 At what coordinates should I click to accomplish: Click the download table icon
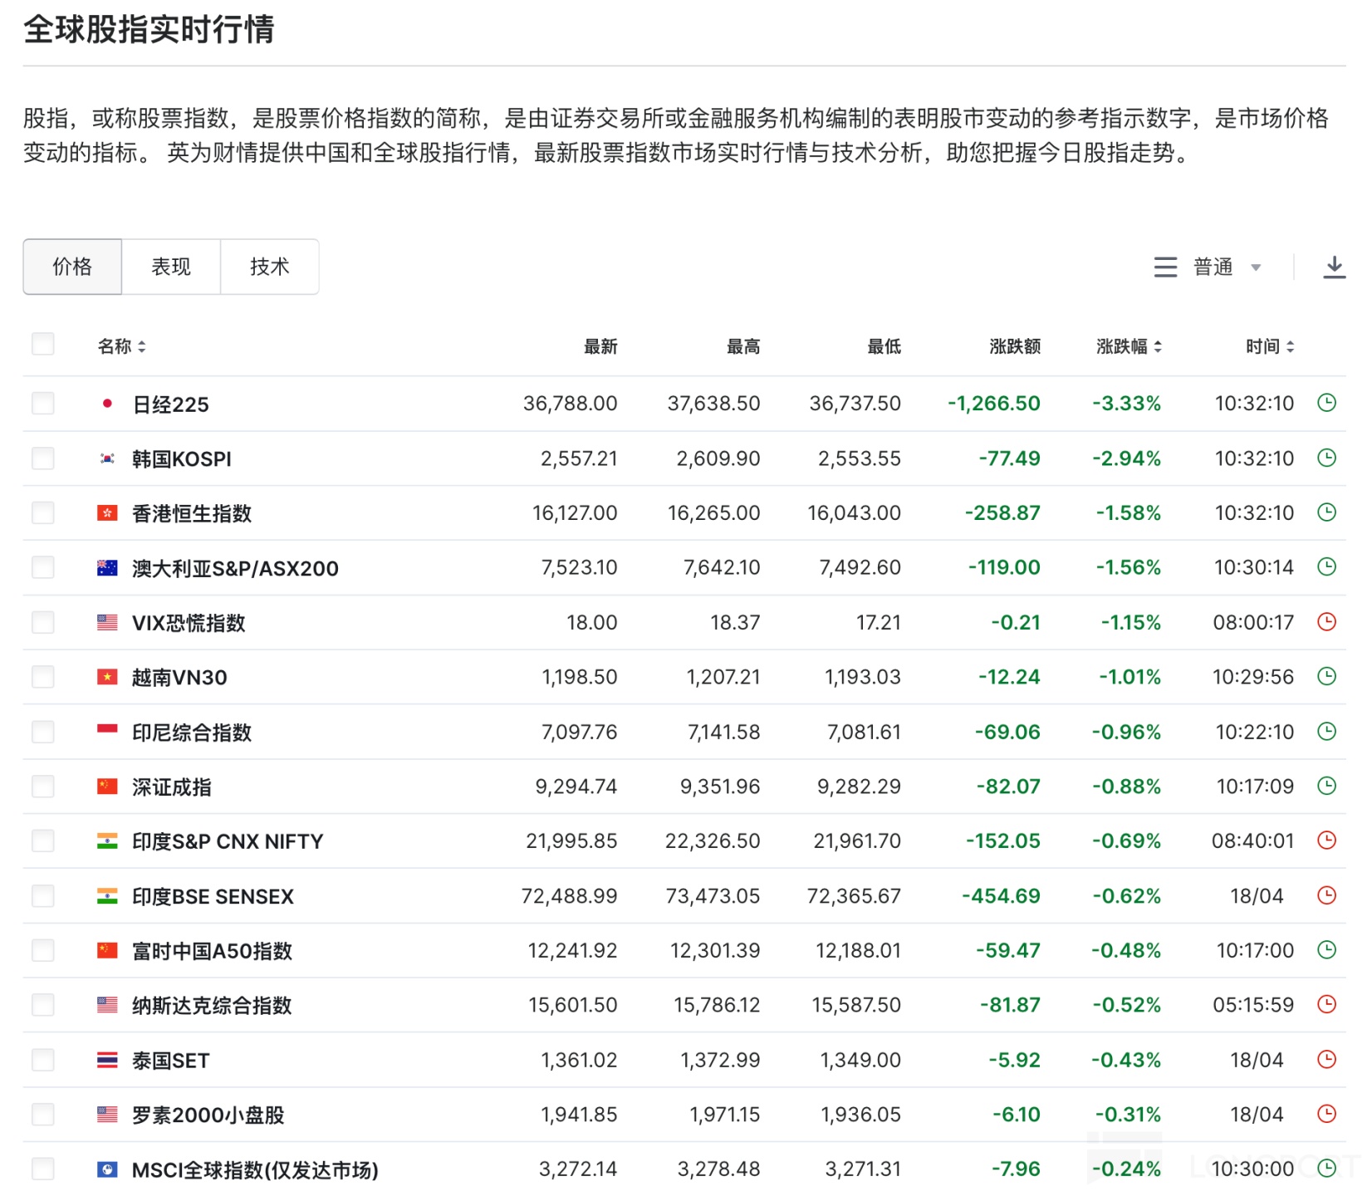click(x=1334, y=267)
